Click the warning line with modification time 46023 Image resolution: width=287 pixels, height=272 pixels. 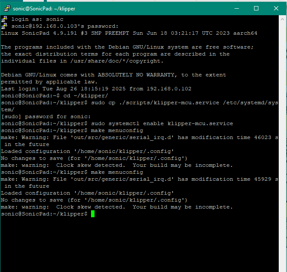(140, 141)
